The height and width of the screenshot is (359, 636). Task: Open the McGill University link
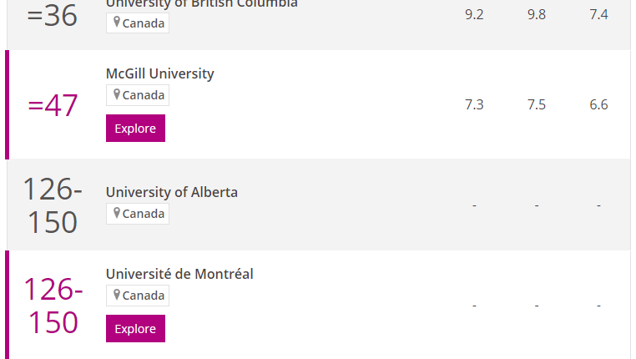click(159, 73)
